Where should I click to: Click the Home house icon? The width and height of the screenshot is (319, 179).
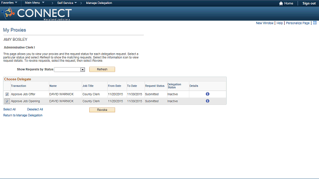coord(281,3)
